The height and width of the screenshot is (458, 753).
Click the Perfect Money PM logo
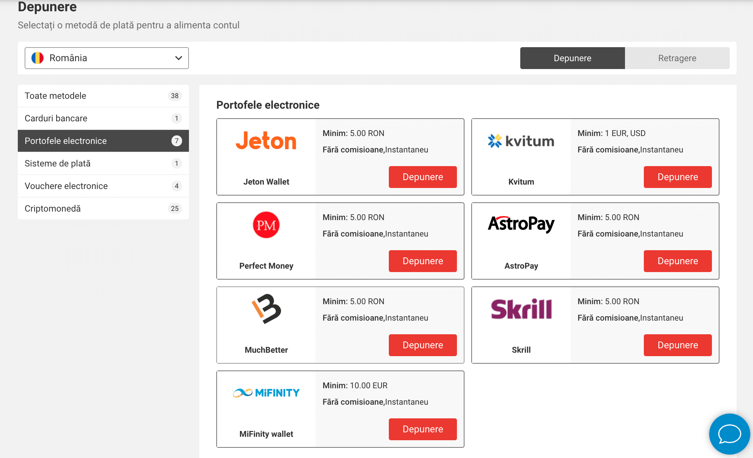coord(266,225)
